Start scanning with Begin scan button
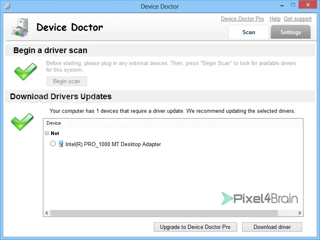320x240 pixels. tap(67, 81)
